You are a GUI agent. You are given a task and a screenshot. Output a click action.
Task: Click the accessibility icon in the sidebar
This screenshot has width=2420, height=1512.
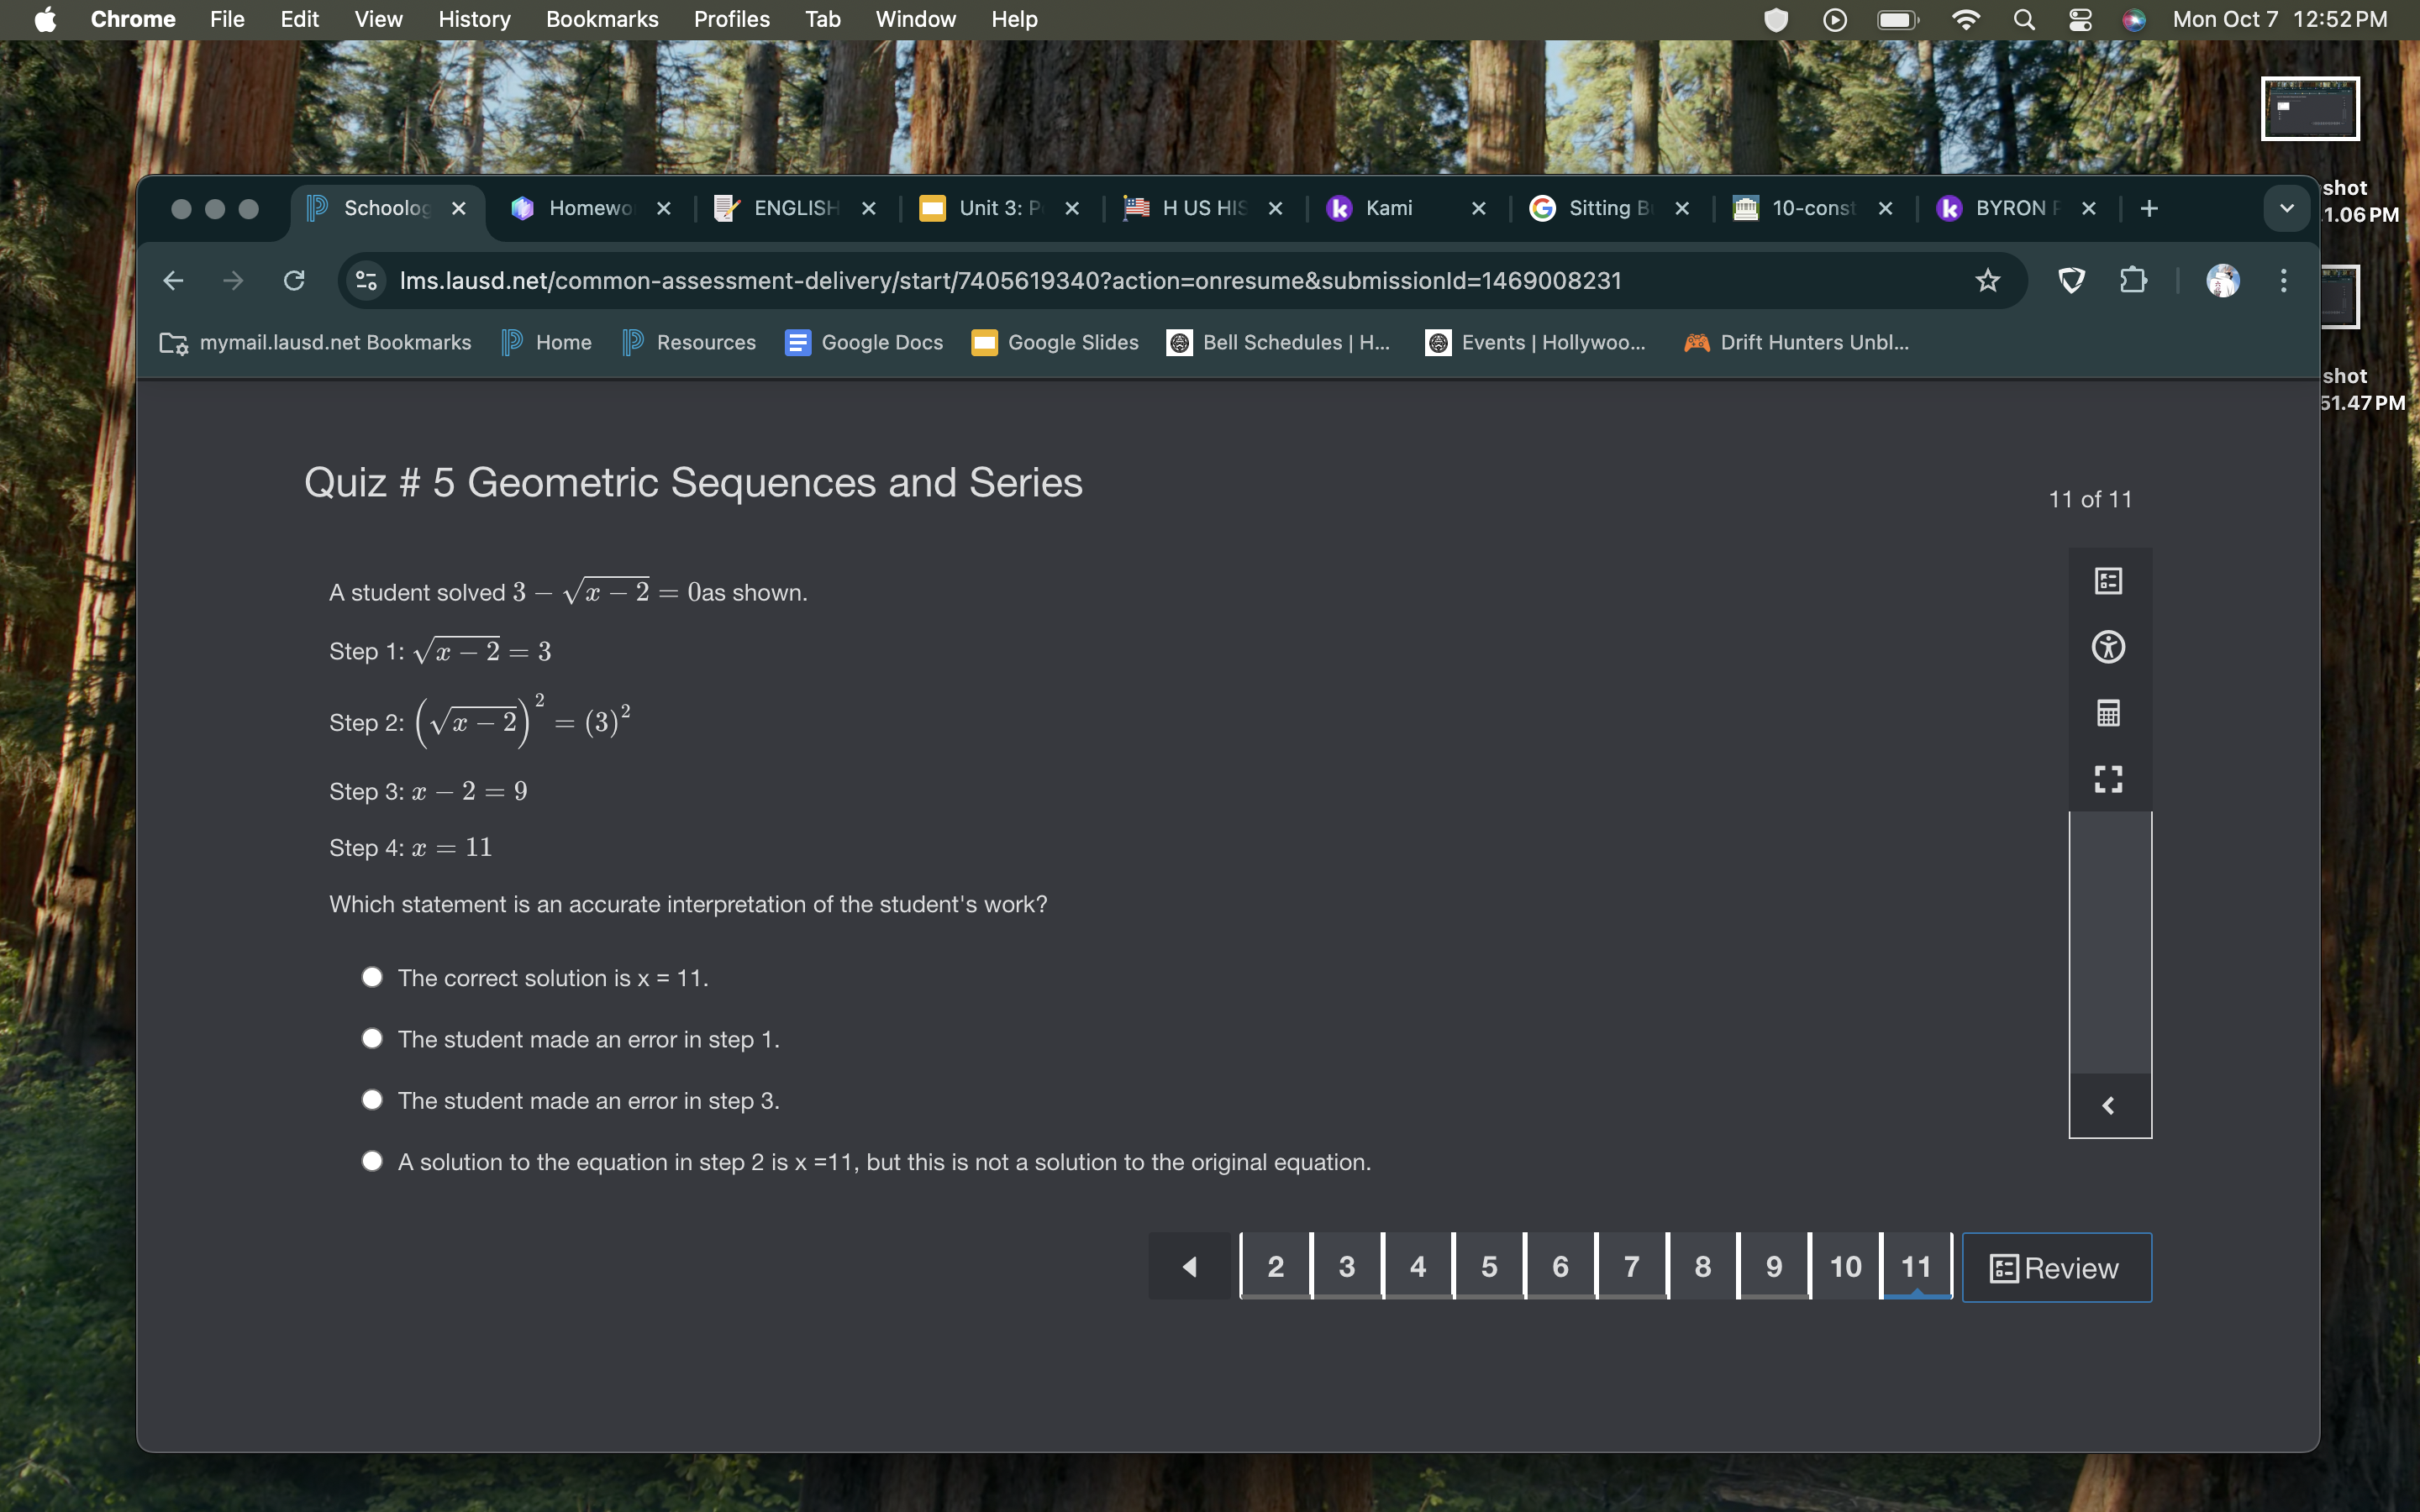click(x=2108, y=646)
